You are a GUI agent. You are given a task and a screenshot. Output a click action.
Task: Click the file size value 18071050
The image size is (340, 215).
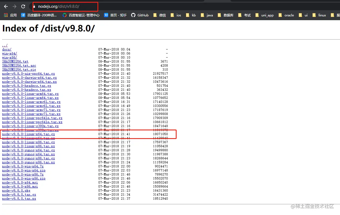point(160,134)
